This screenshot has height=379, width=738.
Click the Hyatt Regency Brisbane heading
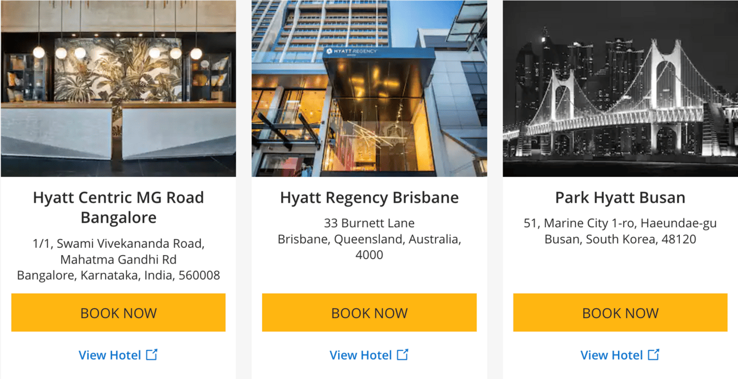[369, 198]
